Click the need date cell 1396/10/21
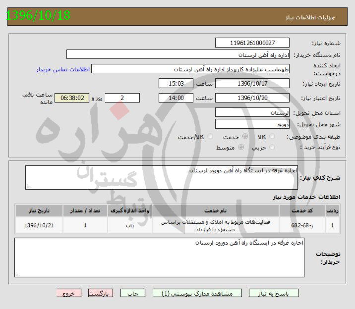The width and height of the screenshot is (355, 309). [x=39, y=225]
